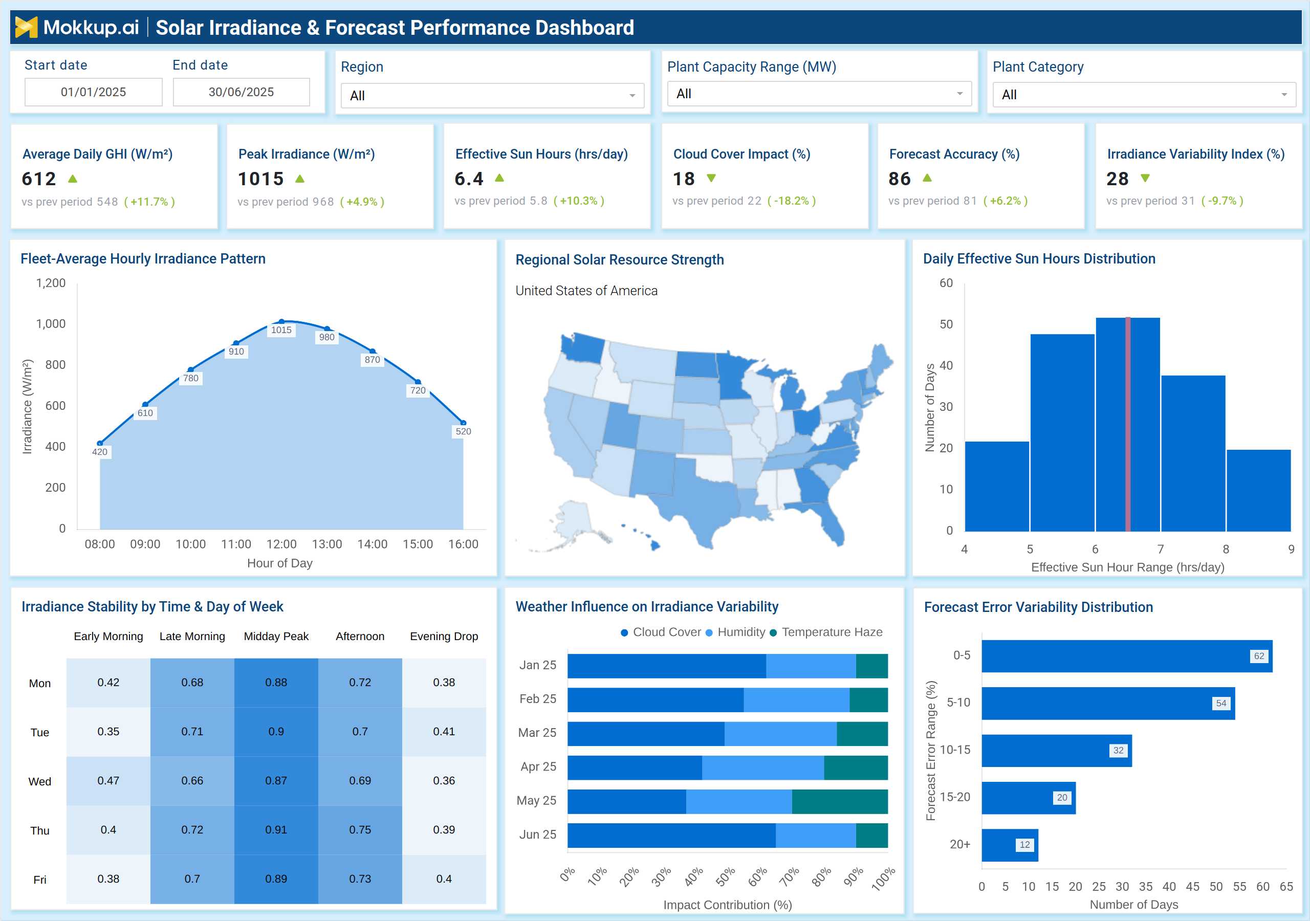
Task: Click Forecast Error Variability Distribution title
Action: click(1038, 607)
